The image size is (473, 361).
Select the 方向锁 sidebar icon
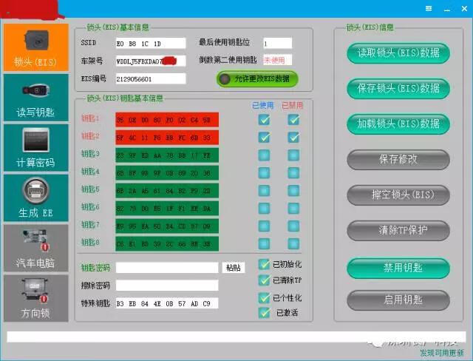(35, 297)
